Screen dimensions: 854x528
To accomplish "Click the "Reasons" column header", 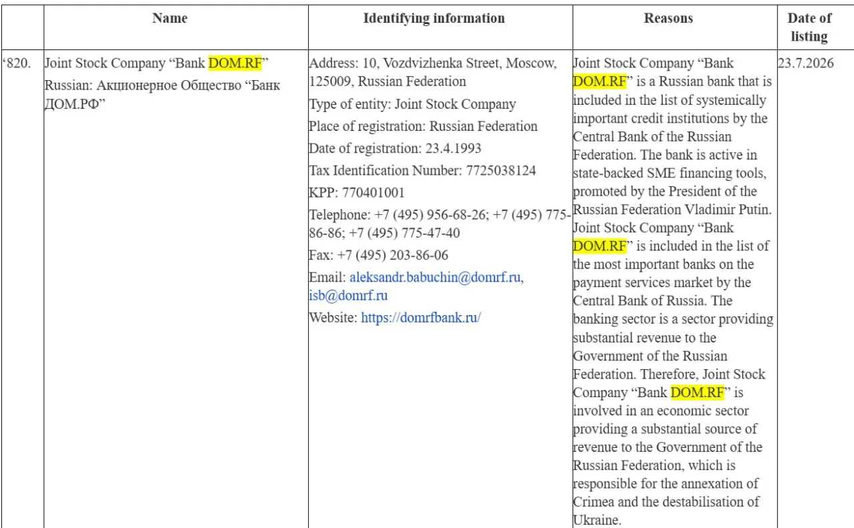I will (669, 19).
